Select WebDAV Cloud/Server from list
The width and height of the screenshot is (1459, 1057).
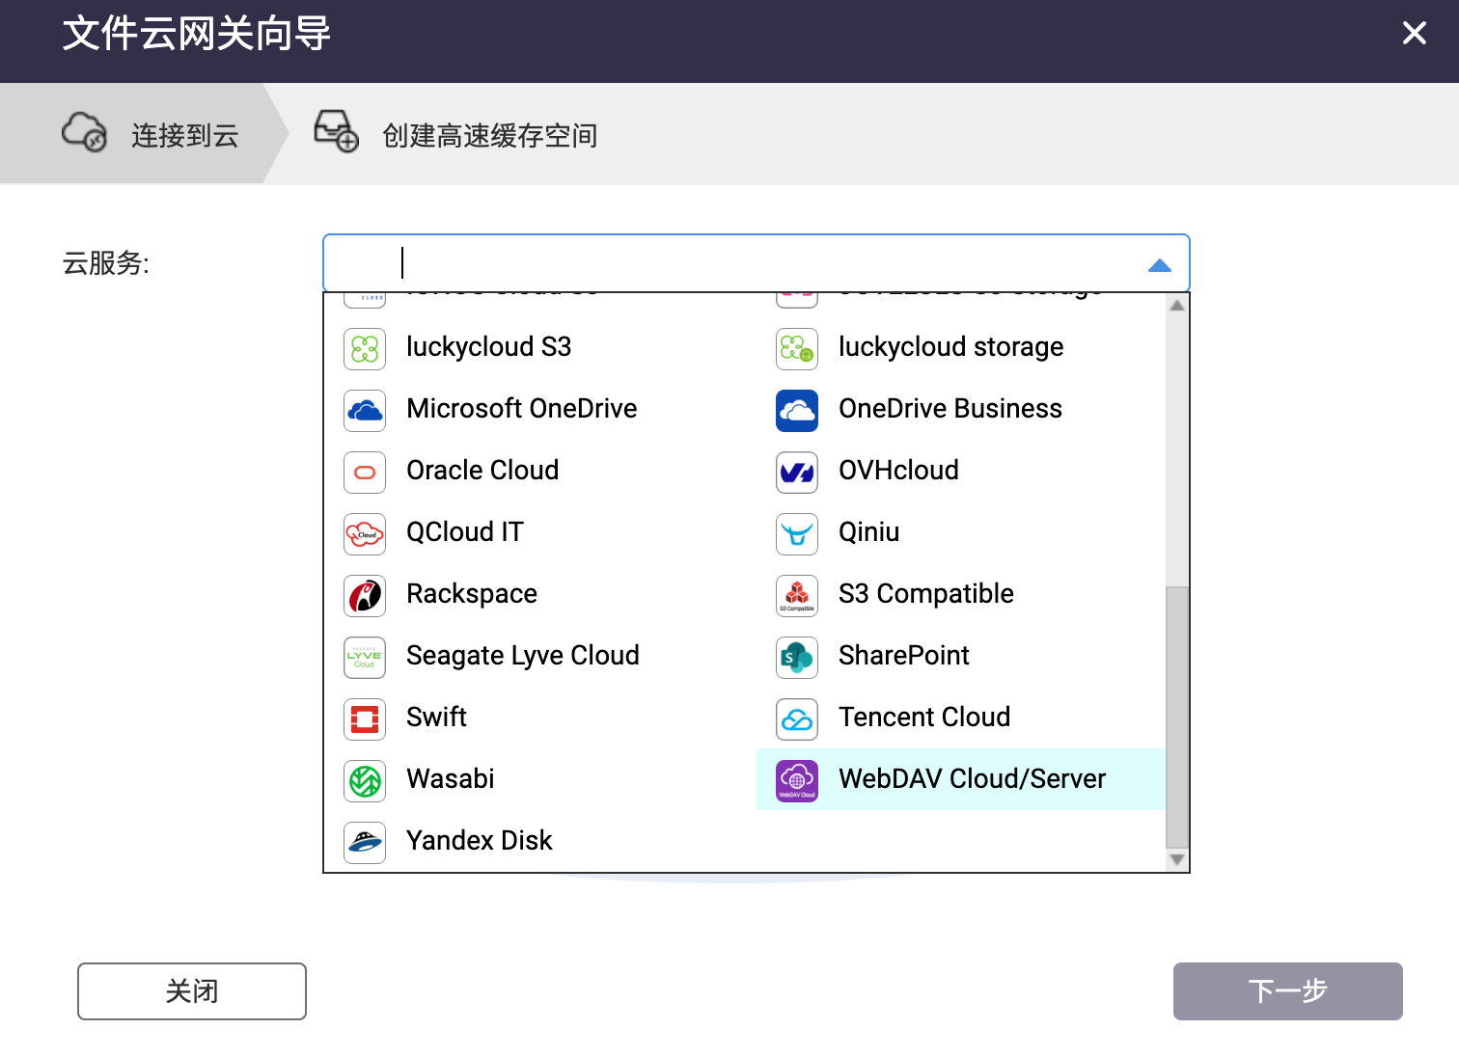971,779
